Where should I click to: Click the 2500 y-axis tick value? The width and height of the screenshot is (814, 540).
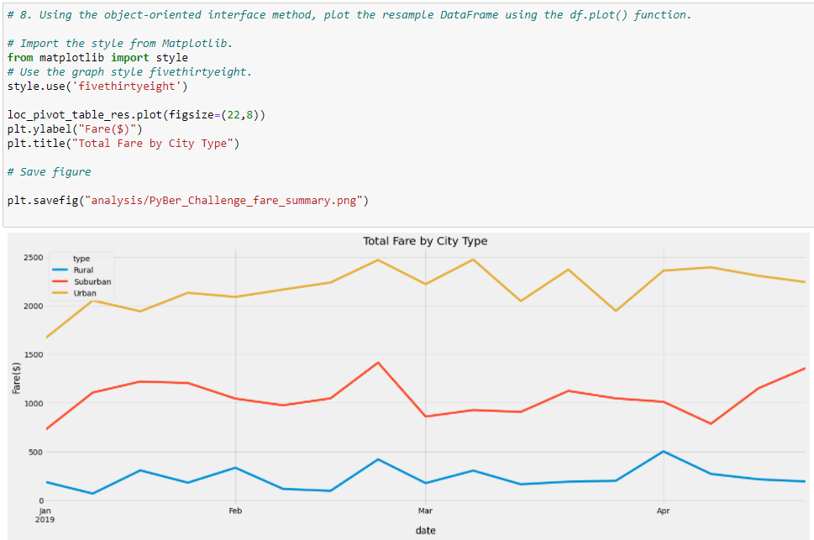pyautogui.click(x=34, y=258)
